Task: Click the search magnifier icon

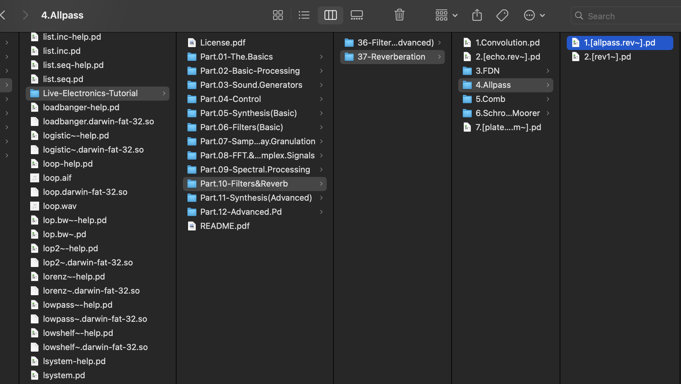Action: (579, 15)
